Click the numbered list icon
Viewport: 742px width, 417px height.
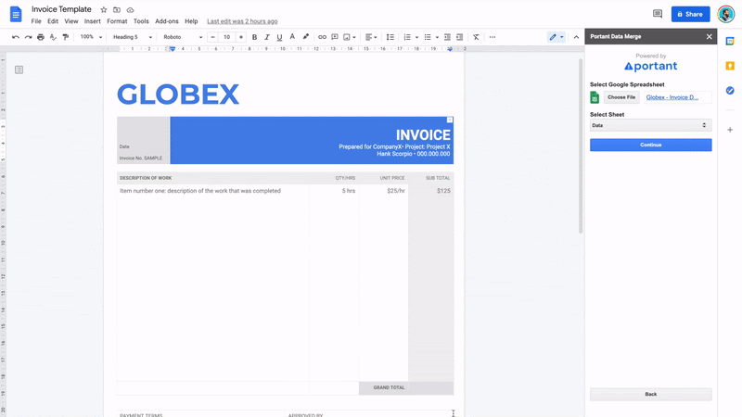[407, 37]
